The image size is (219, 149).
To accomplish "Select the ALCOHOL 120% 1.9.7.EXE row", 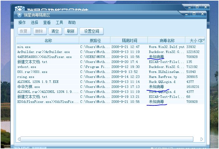I will (x=110, y=82).
